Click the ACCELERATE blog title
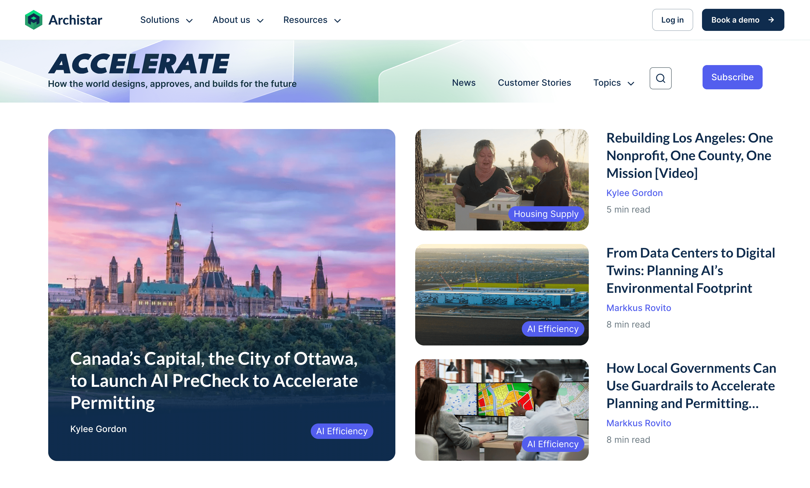 point(139,63)
